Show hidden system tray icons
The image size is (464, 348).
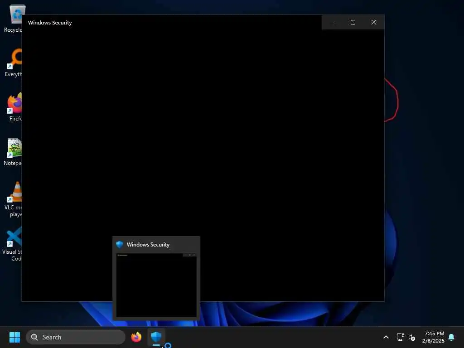click(x=386, y=337)
